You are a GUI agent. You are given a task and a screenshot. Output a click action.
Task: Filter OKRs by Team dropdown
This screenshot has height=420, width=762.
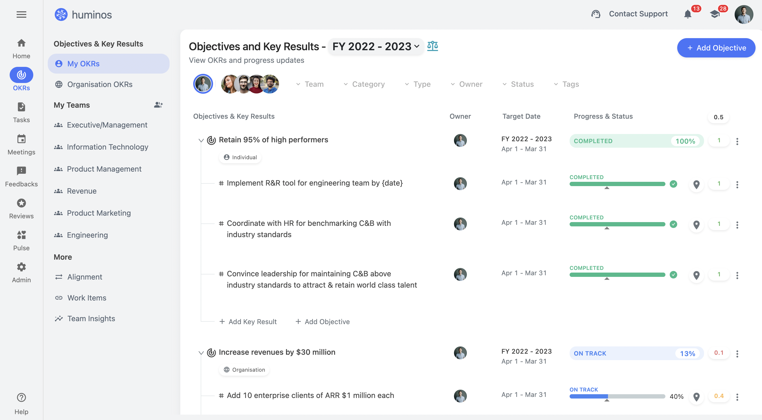click(x=310, y=83)
